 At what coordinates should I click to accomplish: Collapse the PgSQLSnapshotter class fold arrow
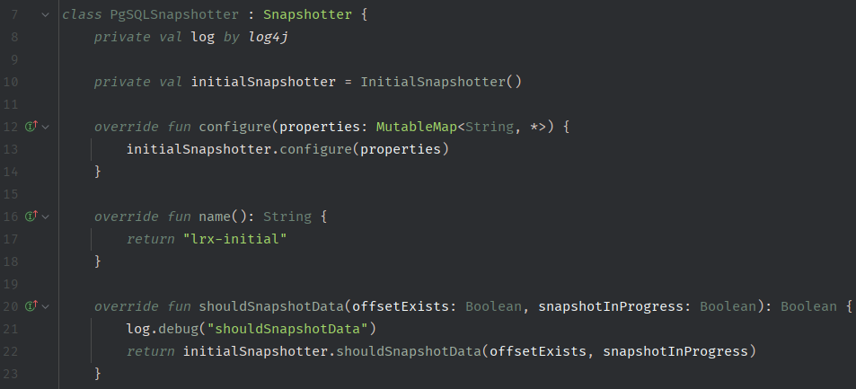pos(45,16)
